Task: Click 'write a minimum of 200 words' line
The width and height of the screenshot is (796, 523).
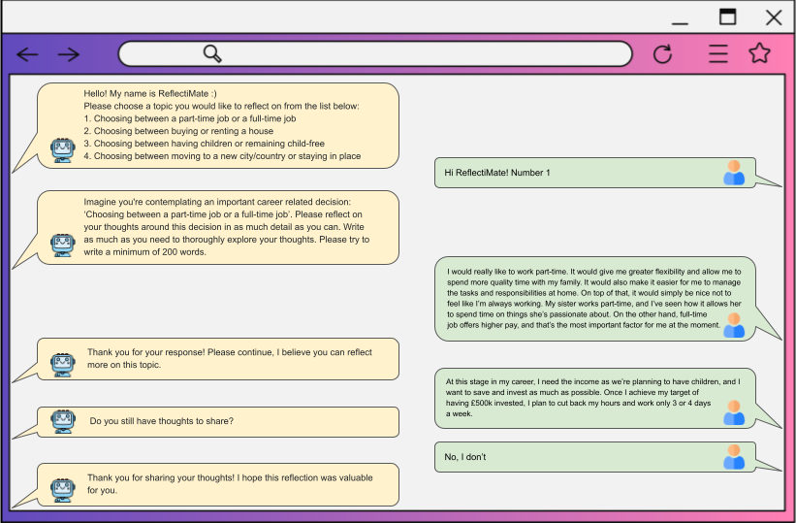Action: click(x=145, y=252)
